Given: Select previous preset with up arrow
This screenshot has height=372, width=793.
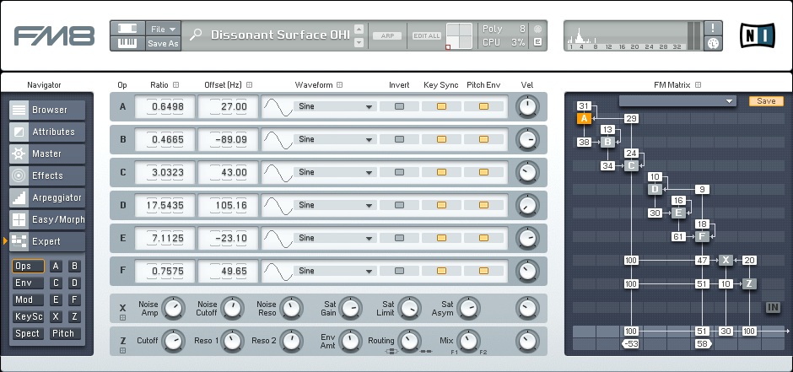Looking at the screenshot, I should pos(359,29).
